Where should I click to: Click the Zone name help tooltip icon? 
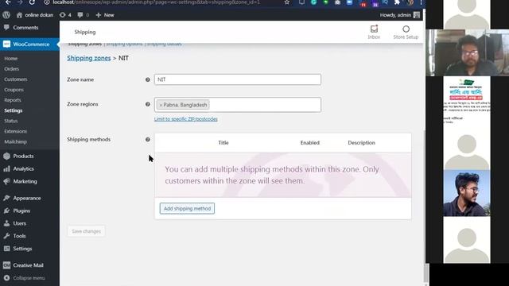tap(148, 79)
